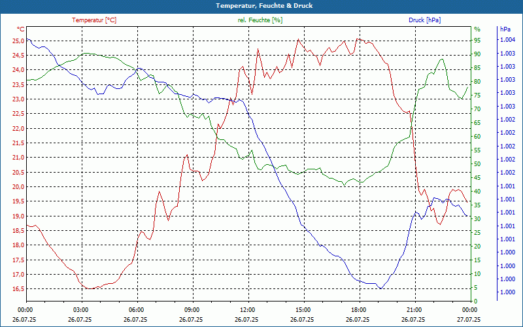Click the '20,5' temperature axis value
Viewport: 523px width, 327px height.
click(18, 172)
